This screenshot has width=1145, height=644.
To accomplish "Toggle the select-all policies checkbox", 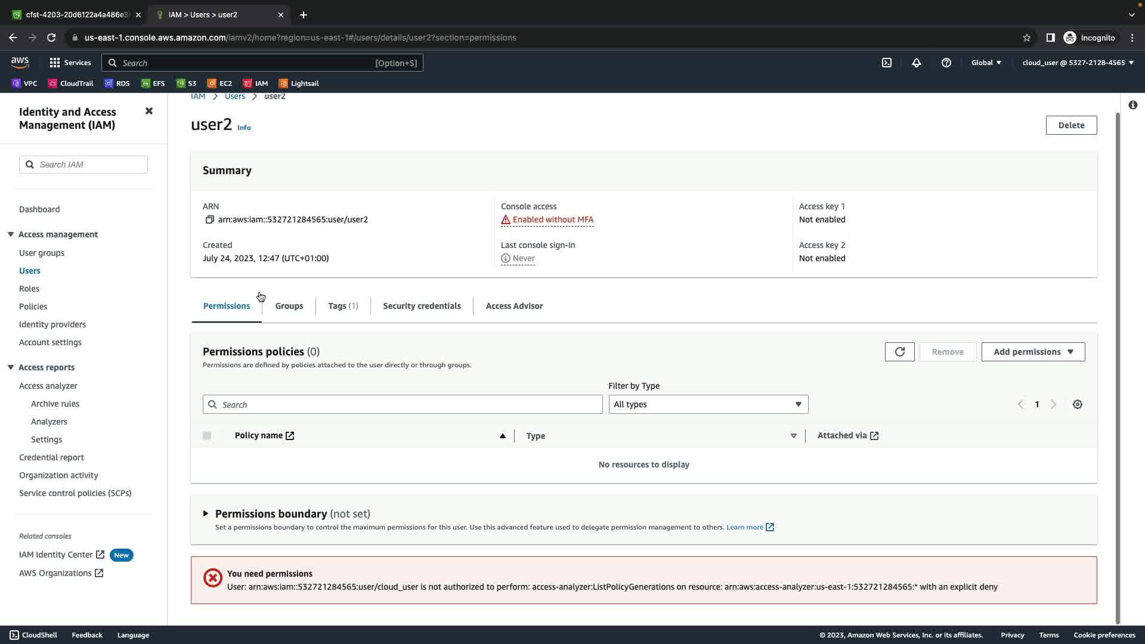I will [x=207, y=436].
